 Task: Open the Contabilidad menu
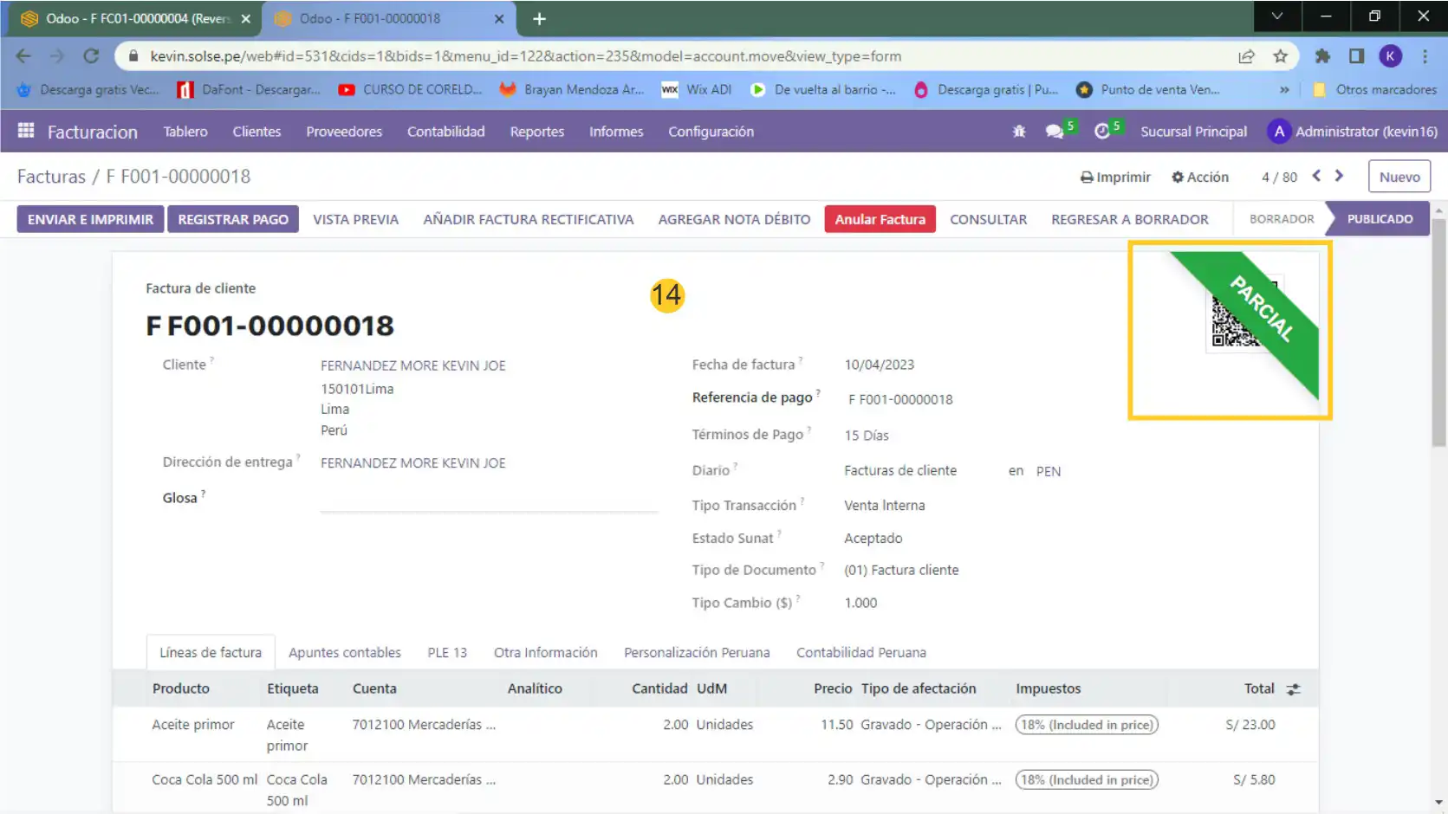tap(446, 132)
